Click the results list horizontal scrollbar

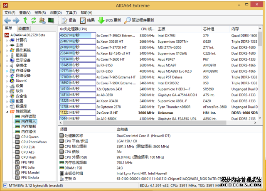[145, 122]
